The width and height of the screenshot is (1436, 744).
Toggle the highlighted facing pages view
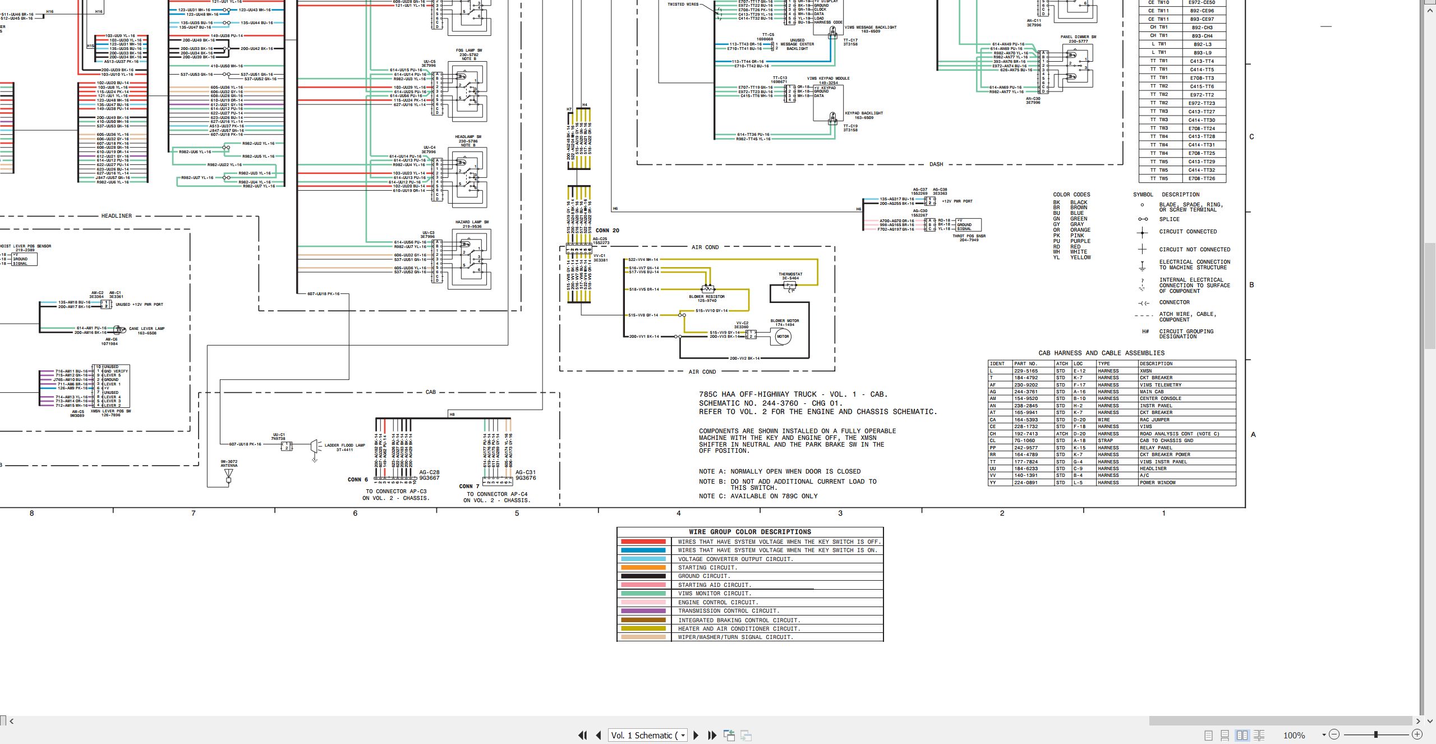coord(1242,735)
